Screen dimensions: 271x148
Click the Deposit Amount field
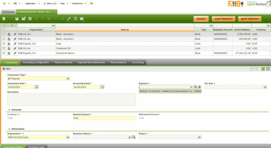tap(104, 118)
